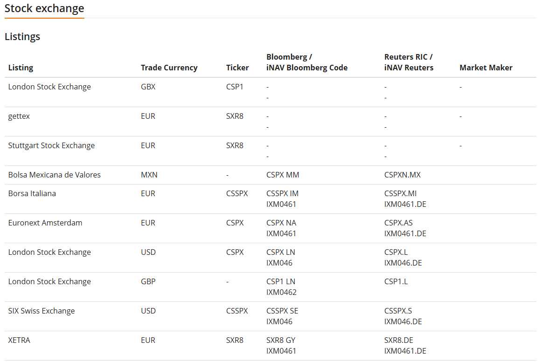
Task: Select SXR8 ticker in the XETRA row
Action: coord(235,340)
